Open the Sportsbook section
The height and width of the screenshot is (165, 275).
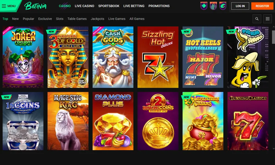coord(109,6)
